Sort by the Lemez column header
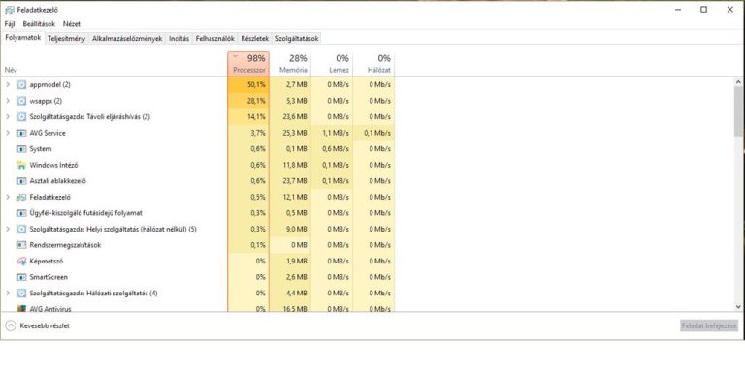Image resolution: width=745 pixels, height=371 pixels. pyautogui.click(x=332, y=64)
